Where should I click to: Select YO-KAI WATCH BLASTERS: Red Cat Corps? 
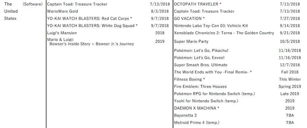89,18
